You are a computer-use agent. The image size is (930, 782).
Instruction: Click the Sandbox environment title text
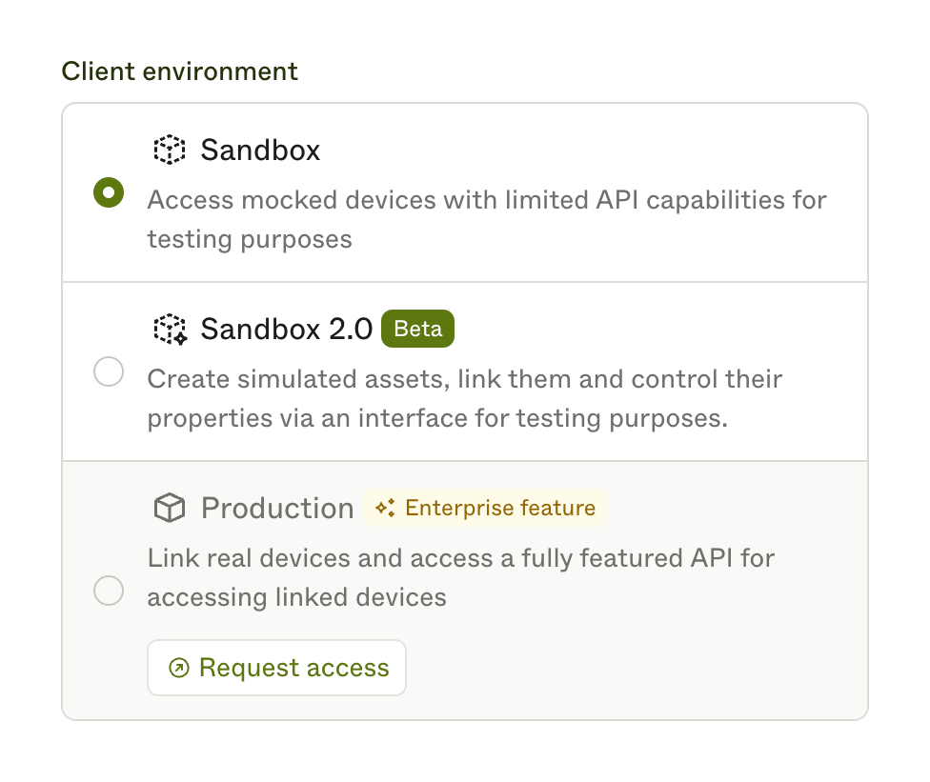pyautogui.click(x=259, y=150)
